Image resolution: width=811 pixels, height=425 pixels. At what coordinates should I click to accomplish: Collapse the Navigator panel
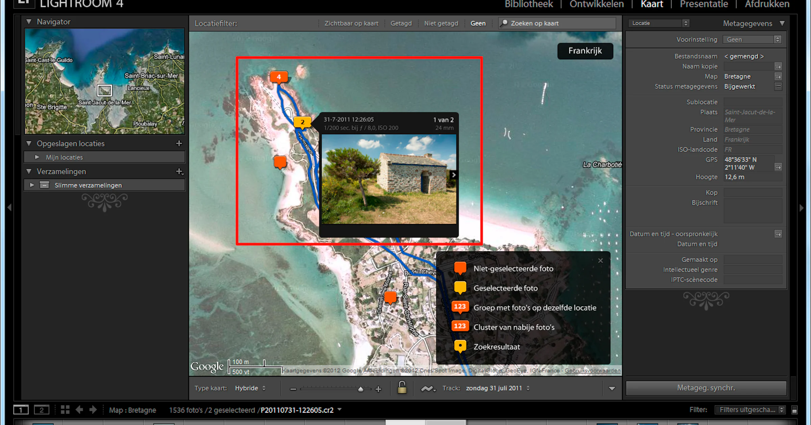(x=29, y=22)
